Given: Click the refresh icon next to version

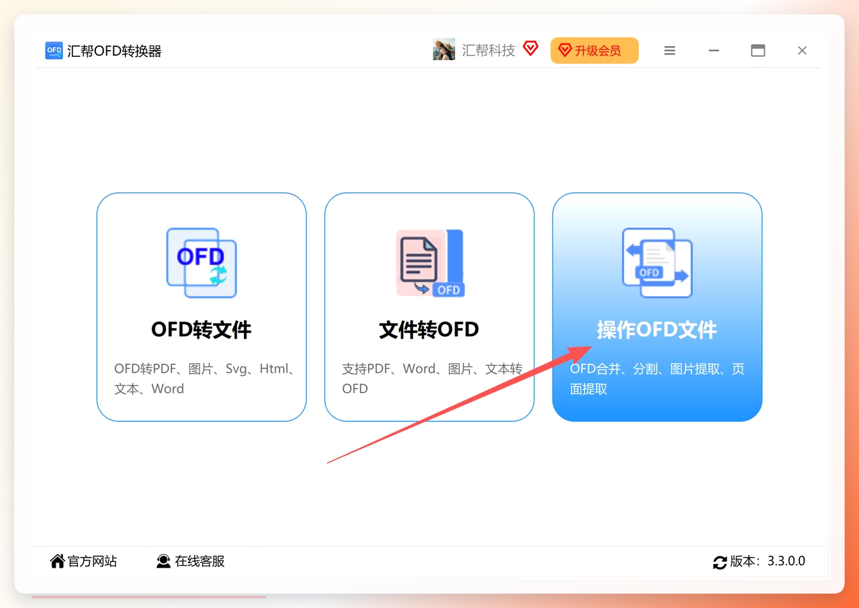Looking at the screenshot, I should (x=720, y=562).
